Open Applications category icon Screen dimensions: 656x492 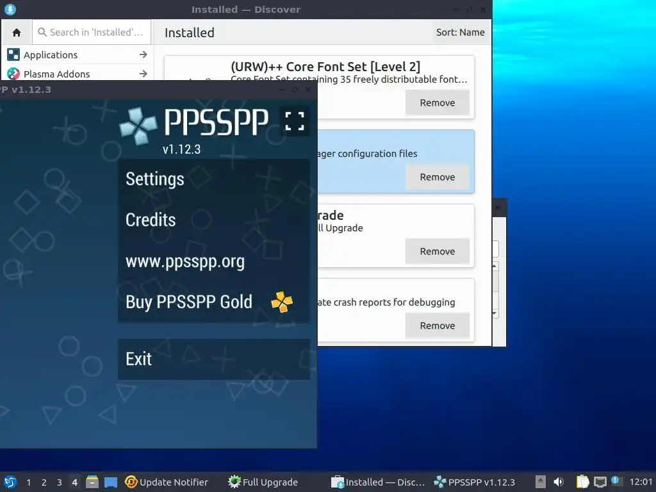(13, 55)
